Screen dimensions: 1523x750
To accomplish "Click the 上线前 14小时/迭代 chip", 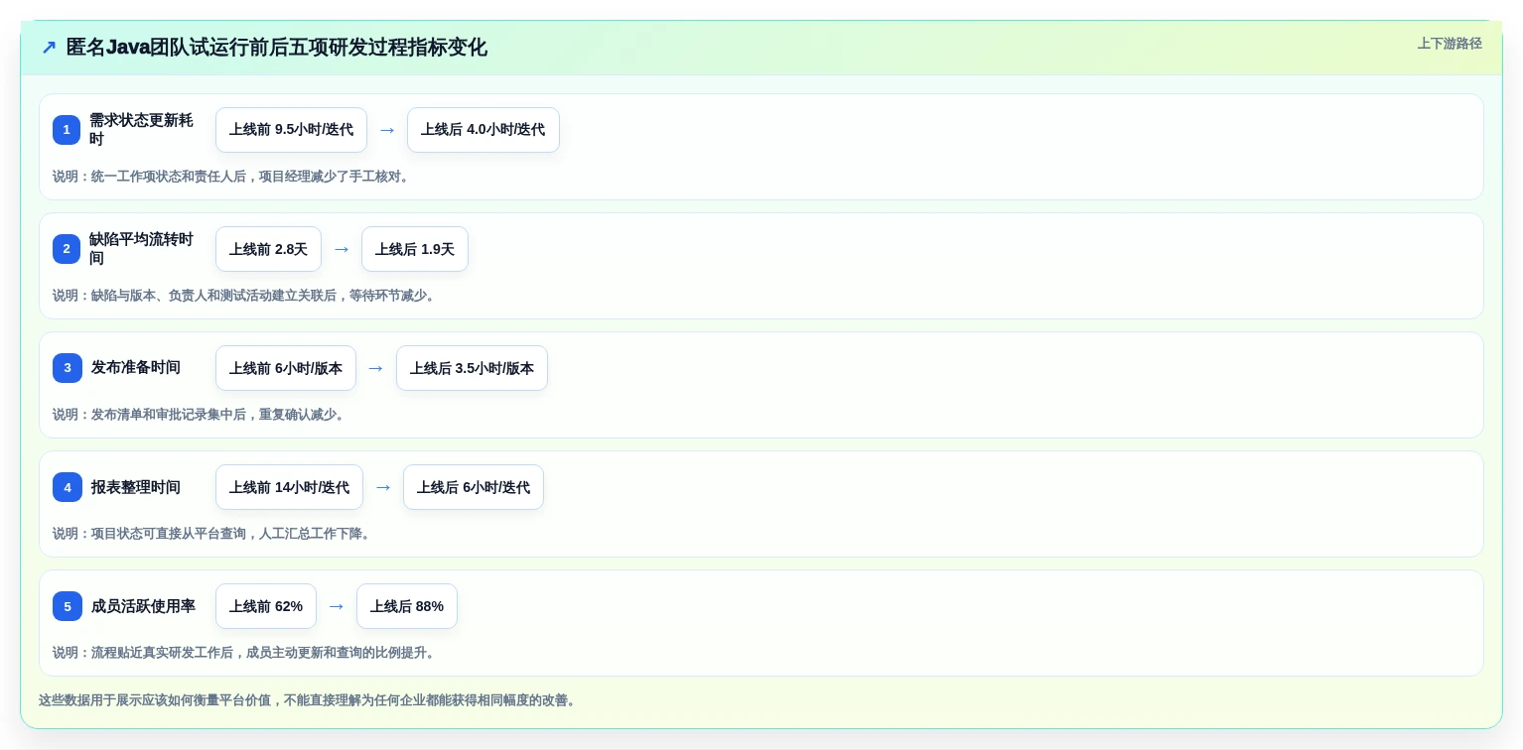I will click(289, 487).
